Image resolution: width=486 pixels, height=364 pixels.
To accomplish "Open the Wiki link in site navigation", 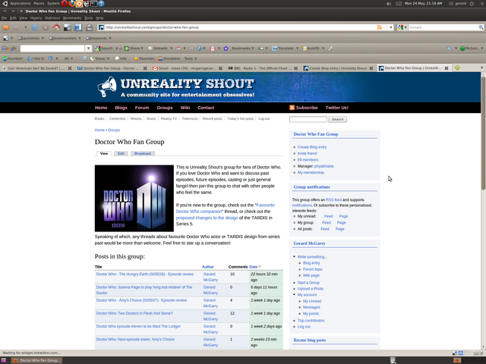I will [185, 108].
